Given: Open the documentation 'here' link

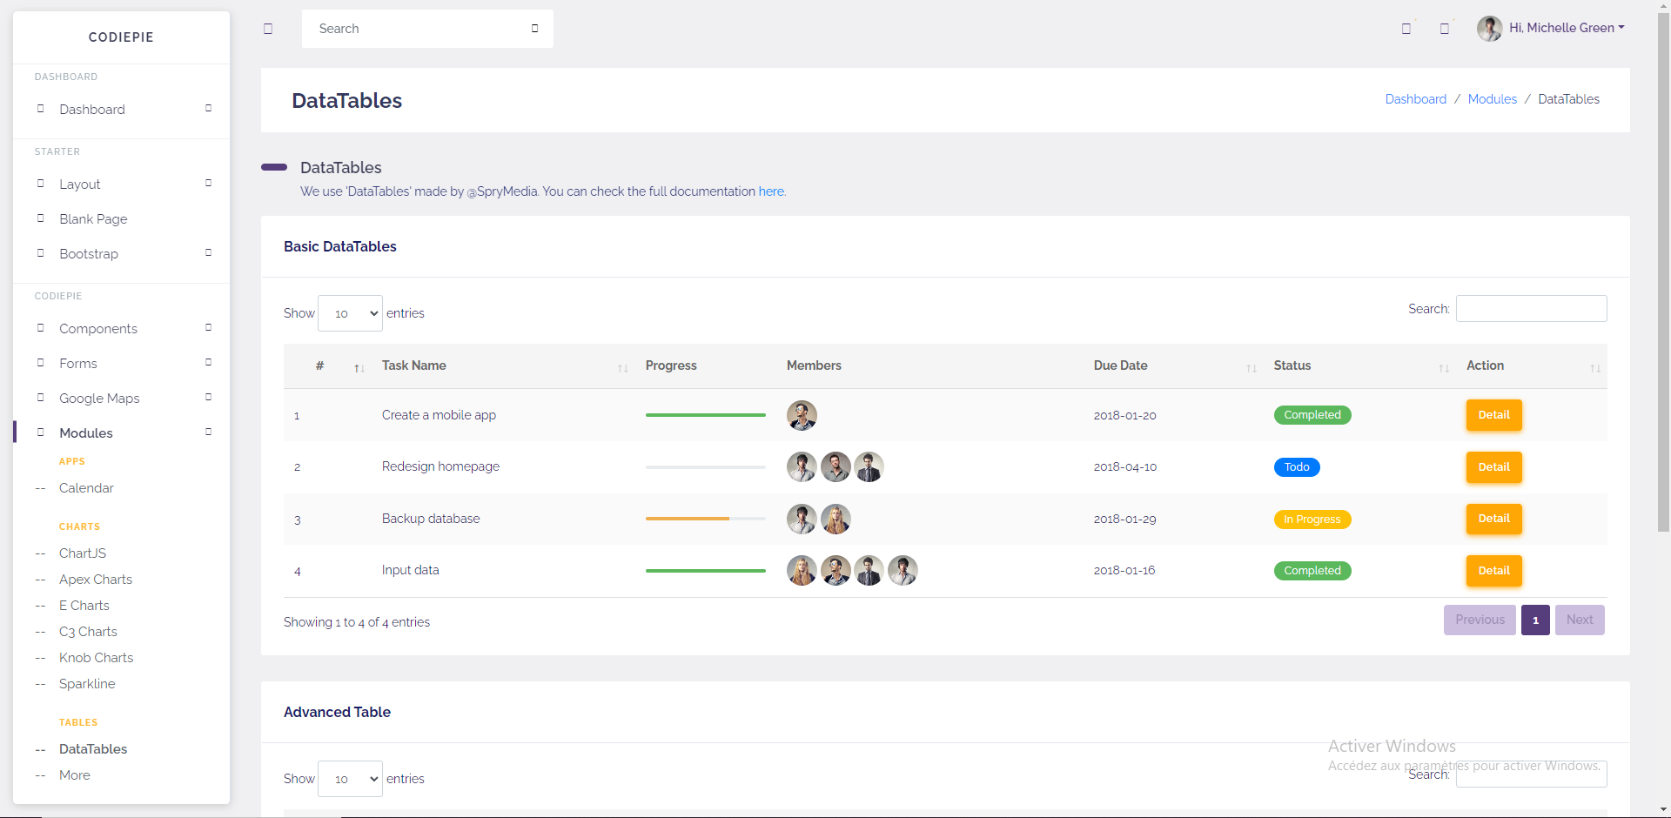Looking at the screenshot, I should pyautogui.click(x=771, y=191).
